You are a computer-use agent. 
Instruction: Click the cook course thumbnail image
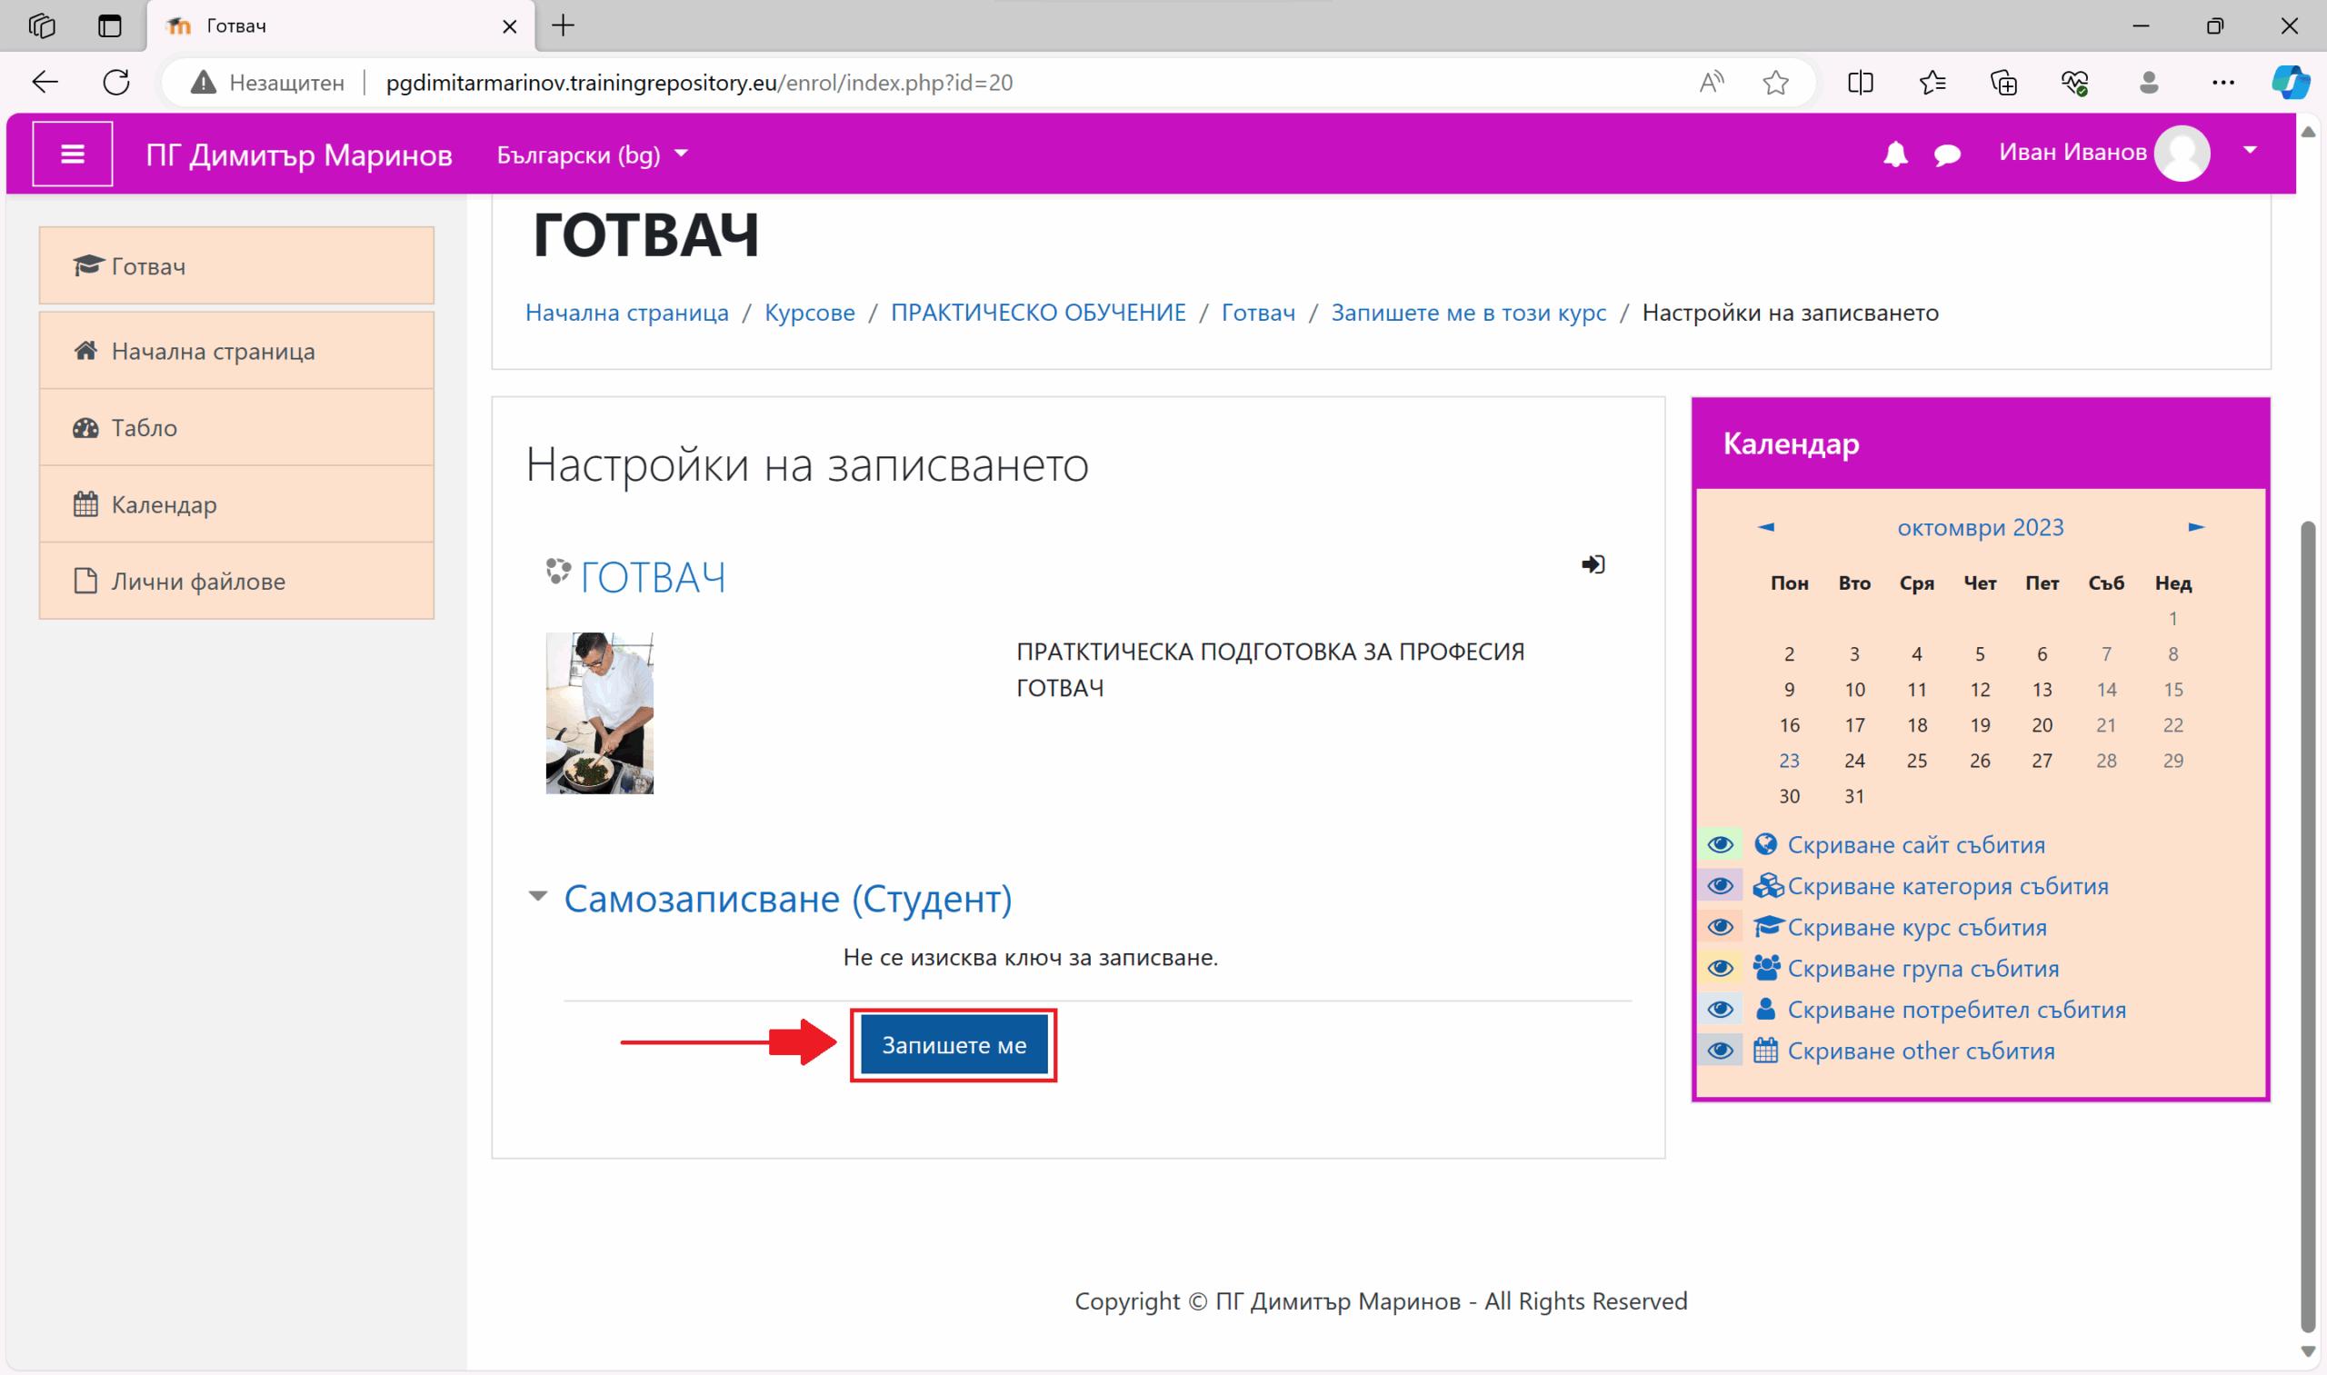click(599, 712)
